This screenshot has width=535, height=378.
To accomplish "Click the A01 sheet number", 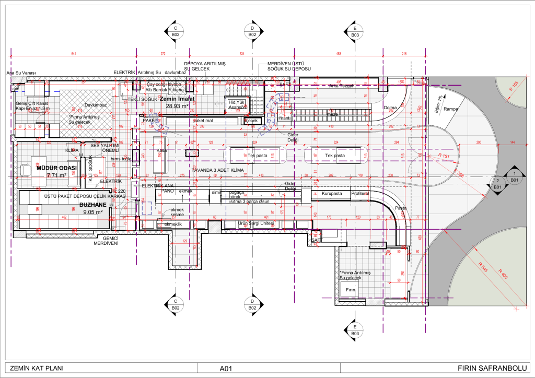I will [226, 369].
